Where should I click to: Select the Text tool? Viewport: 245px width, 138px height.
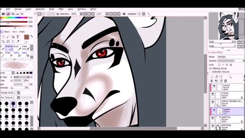(18, 37)
